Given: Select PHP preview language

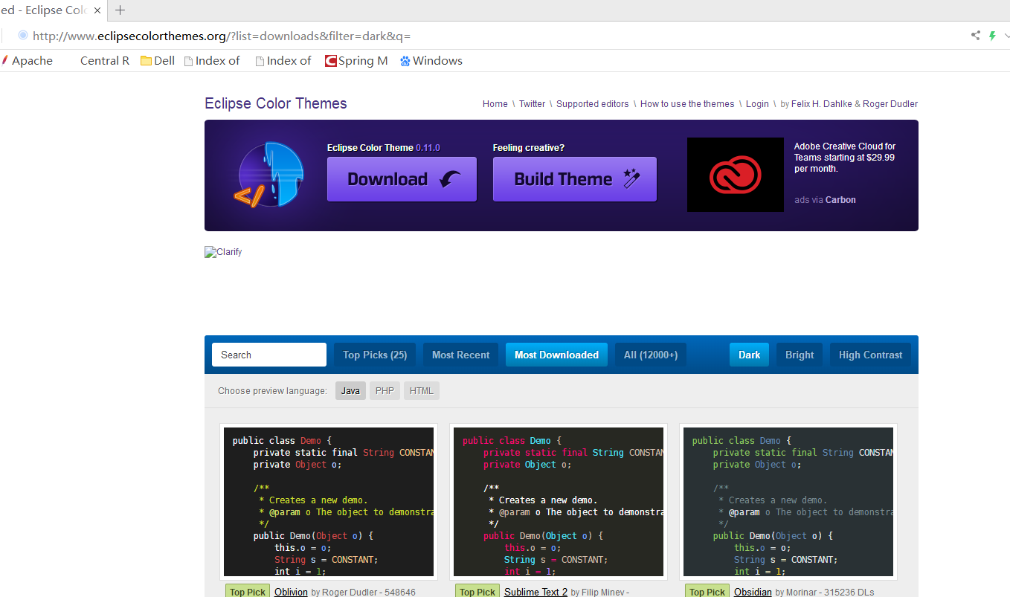Looking at the screenshot, I should [x=385, y=390].
